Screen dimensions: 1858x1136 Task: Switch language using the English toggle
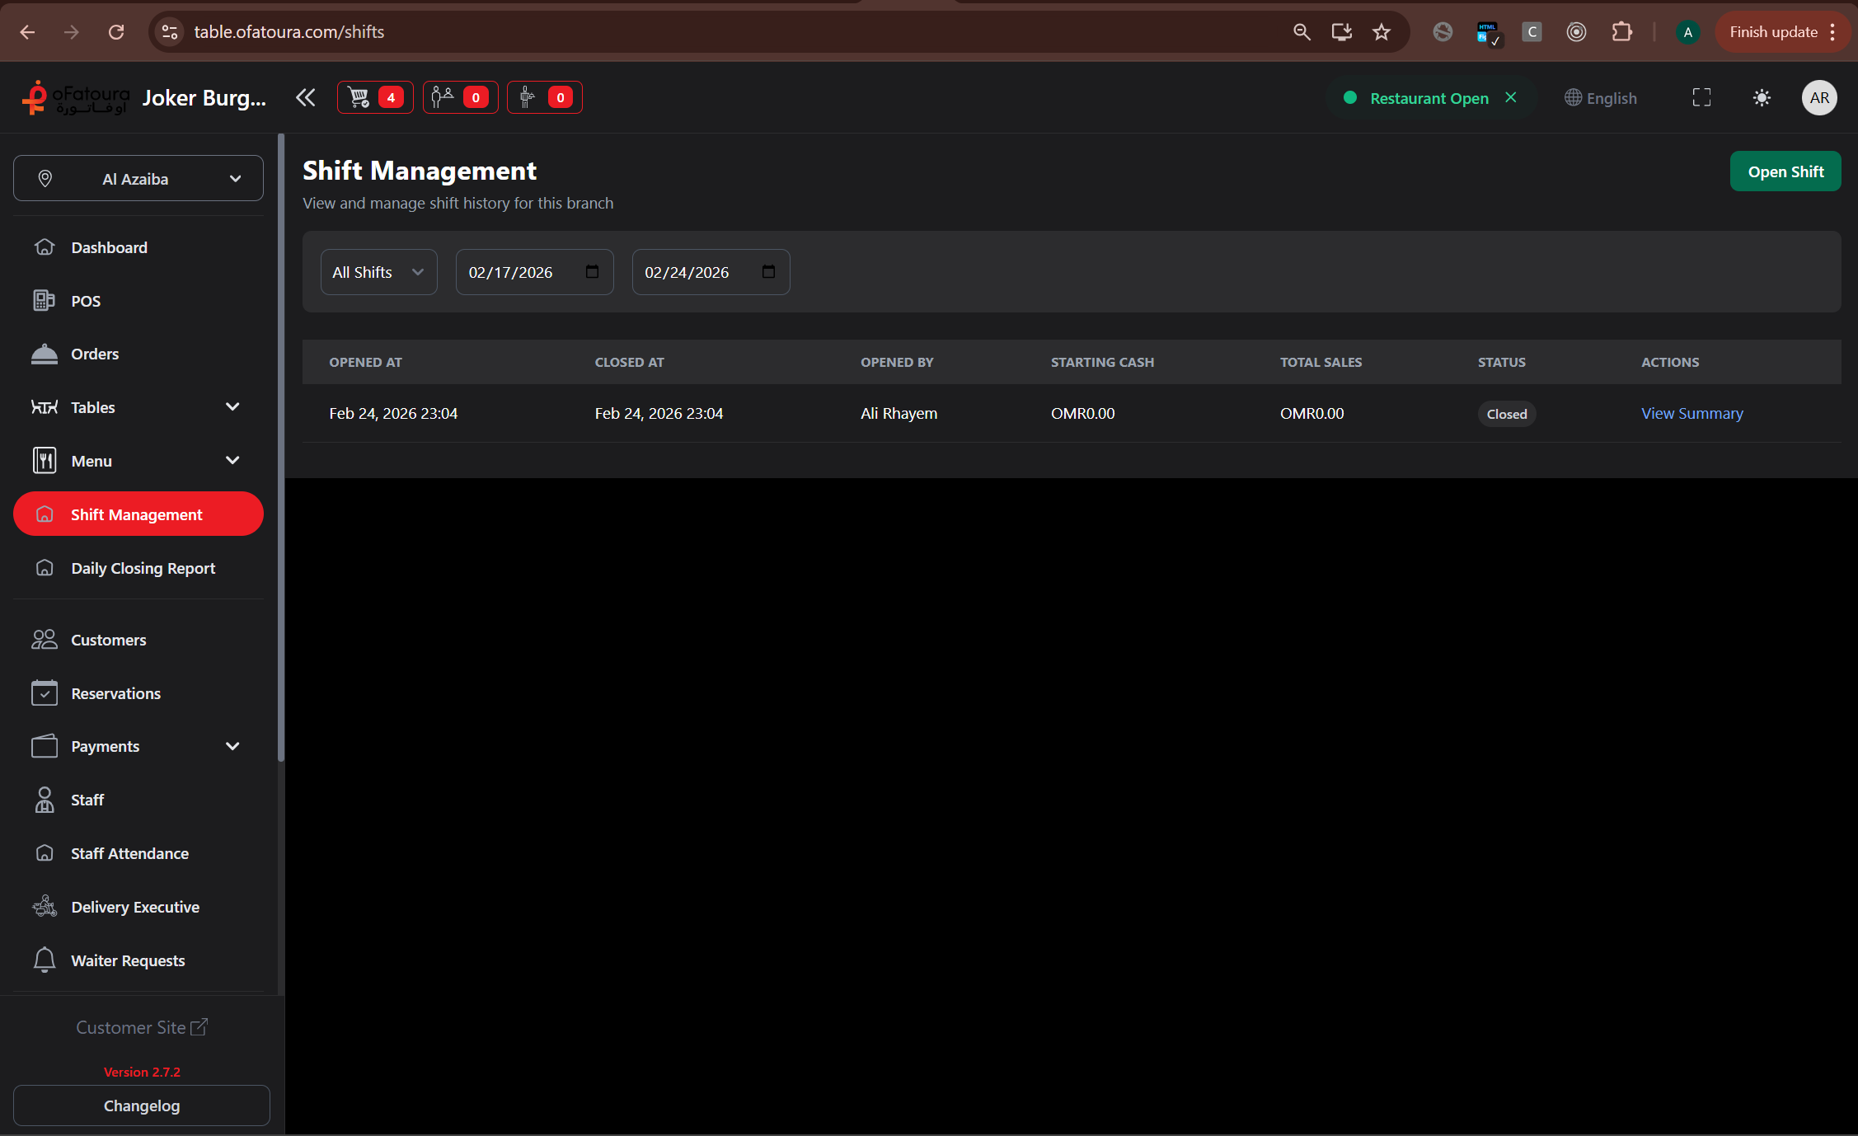click(1601, 97)
